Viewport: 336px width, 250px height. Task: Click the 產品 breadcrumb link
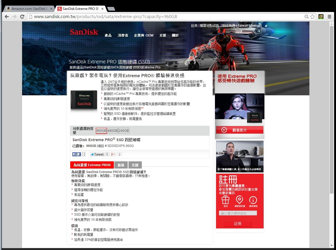point(80,67)
